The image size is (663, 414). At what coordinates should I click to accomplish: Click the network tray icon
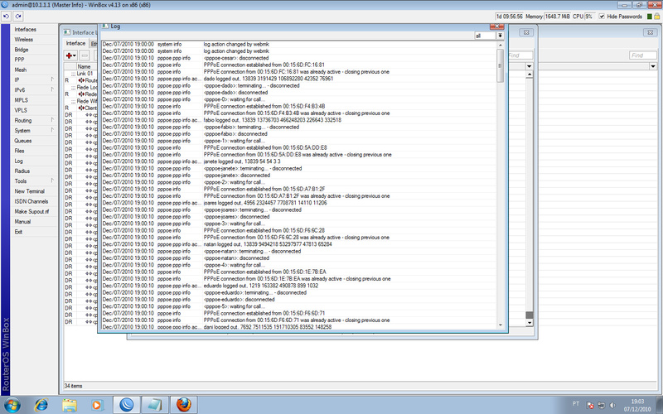click(x=601, y=405)
